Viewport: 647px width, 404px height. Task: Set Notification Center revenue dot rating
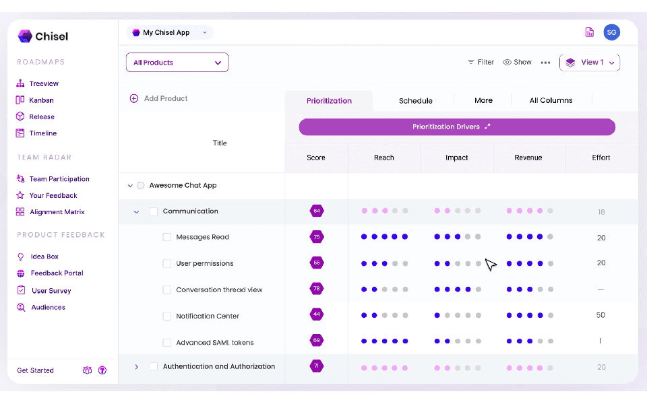click(x=530, y=315)
